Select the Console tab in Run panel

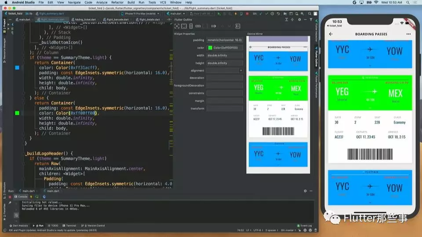(x=21, y=197)
